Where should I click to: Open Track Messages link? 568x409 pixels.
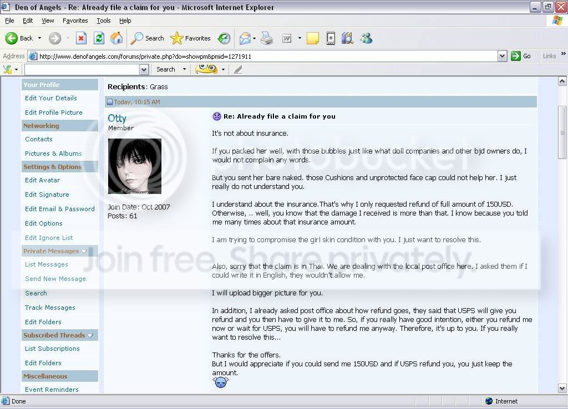click(x=50, y=308)
